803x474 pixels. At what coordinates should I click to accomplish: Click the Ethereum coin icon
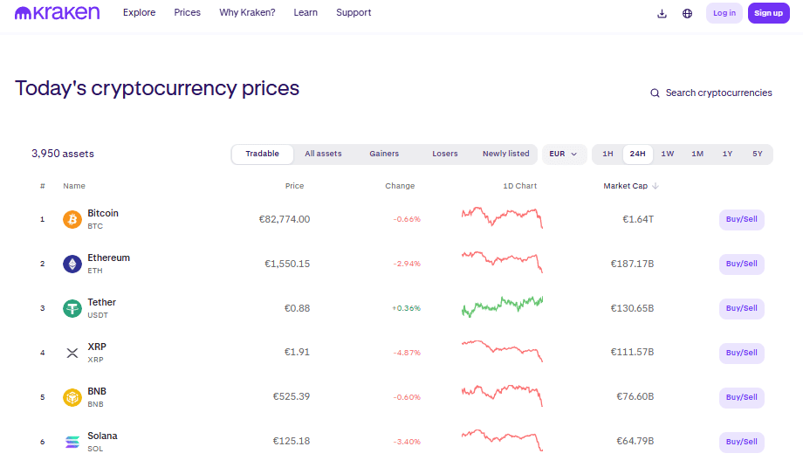coord(72,264)
